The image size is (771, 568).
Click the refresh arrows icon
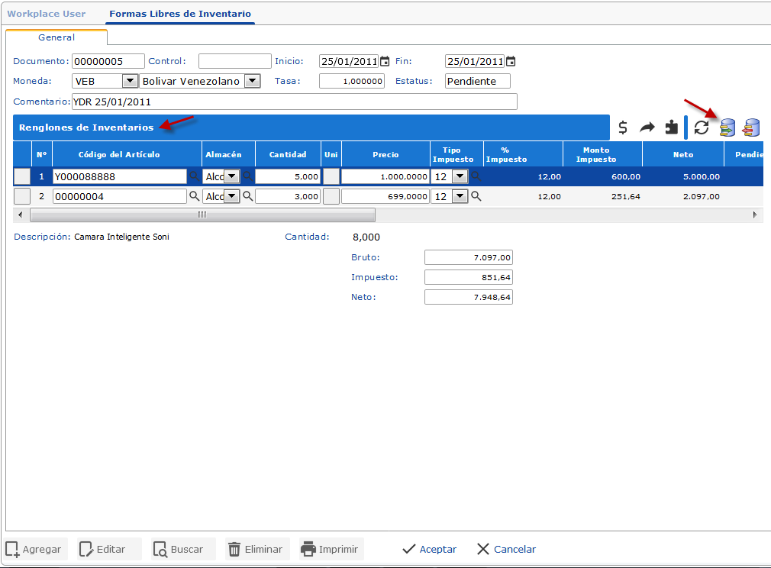click(702, 127)
